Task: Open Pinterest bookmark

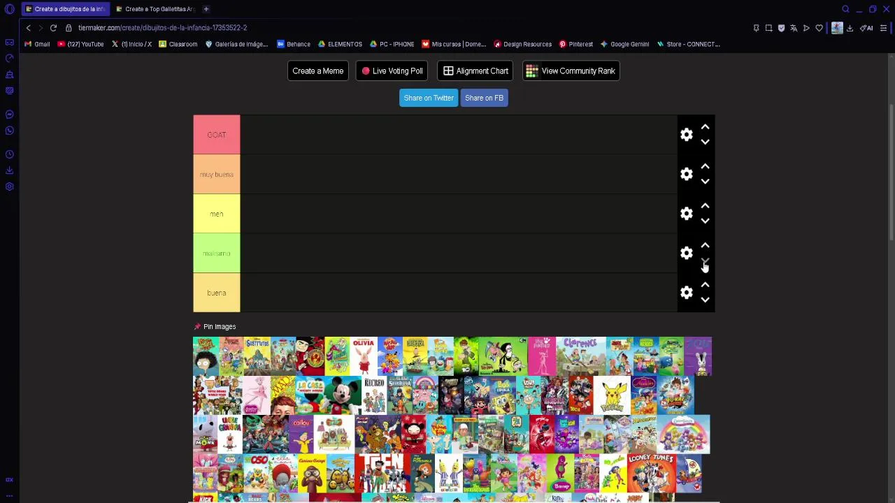Action: tap(575, 44)
